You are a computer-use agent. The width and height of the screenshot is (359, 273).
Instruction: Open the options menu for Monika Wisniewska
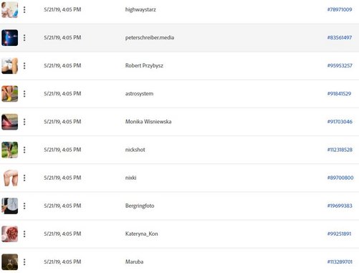pyautogui.click(x=24, y=122)
